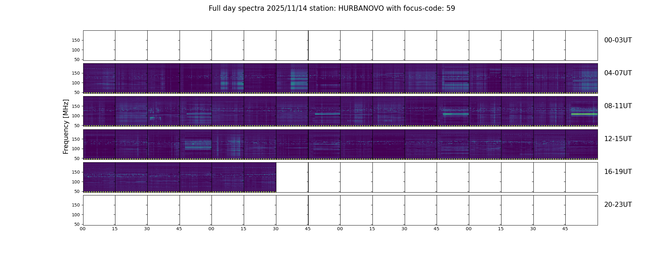Click the first empty panel of the 00-03UT row
The height and width of the screenshot is (253, 664).
[x=99, y=46]
